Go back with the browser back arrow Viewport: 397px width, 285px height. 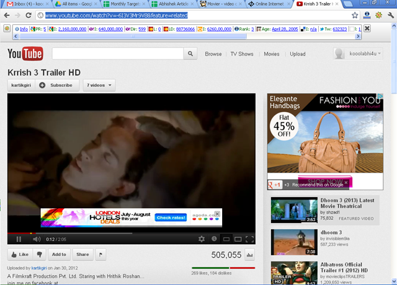[7, 15]
